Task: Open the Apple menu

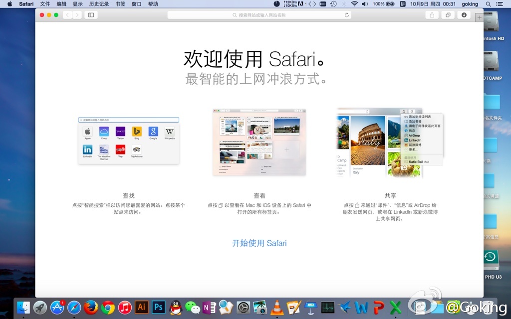Action: click(x=9, y=4)
